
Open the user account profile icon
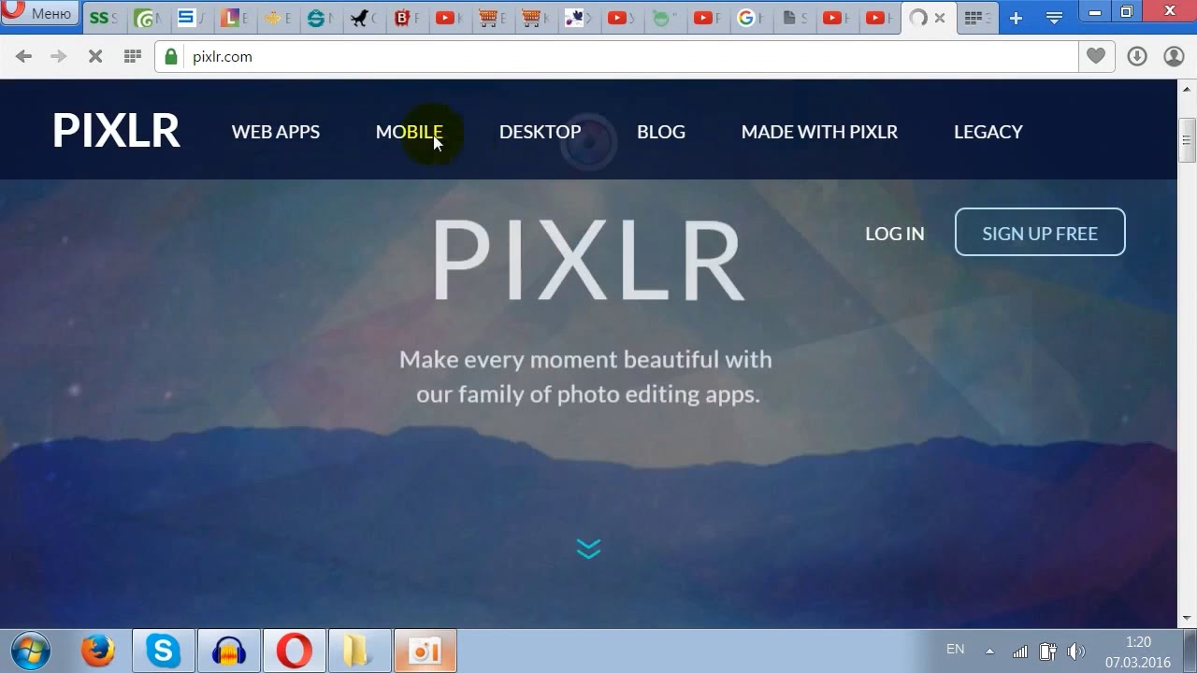point(1174,57)
